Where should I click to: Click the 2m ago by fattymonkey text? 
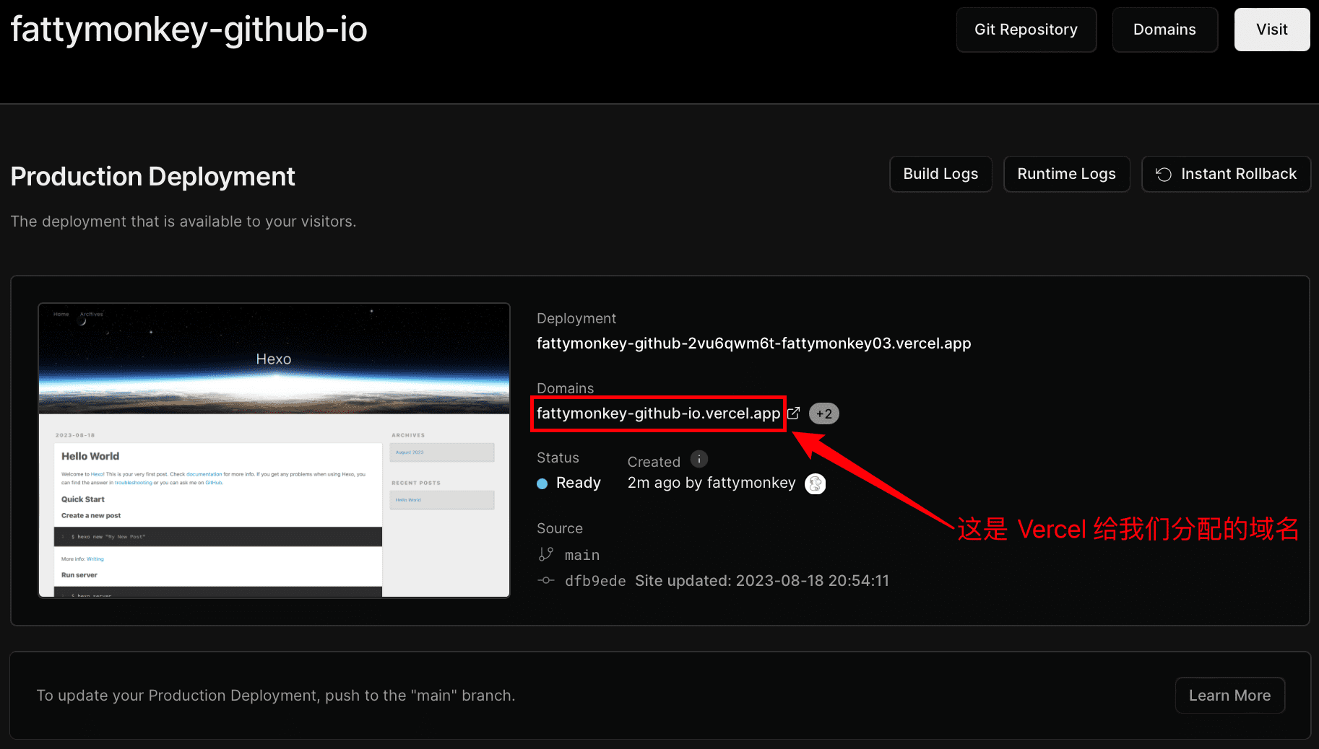(712, 483)
